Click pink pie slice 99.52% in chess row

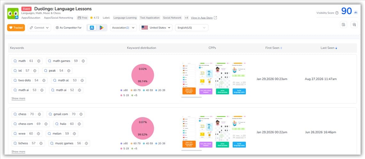tap(143, 128)
